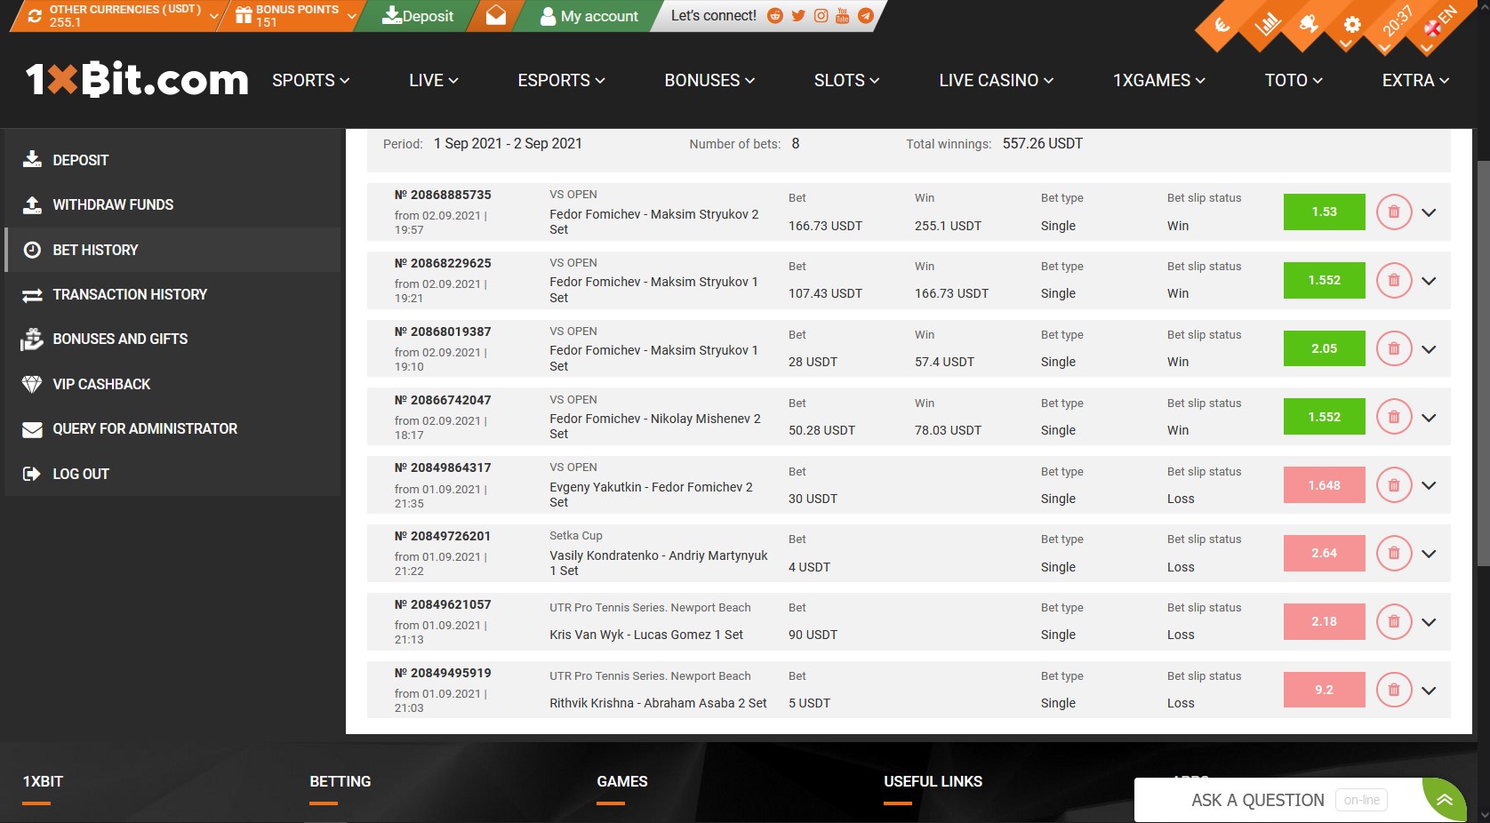1490x823 pixels.
Task: Open the LIVE CASINO menu
Action: pos(997,80)
